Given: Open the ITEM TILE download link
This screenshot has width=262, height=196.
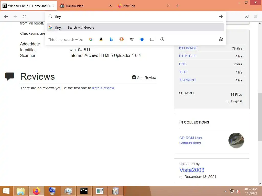Looking at the screenshot, I should click(x=187, y=56).
